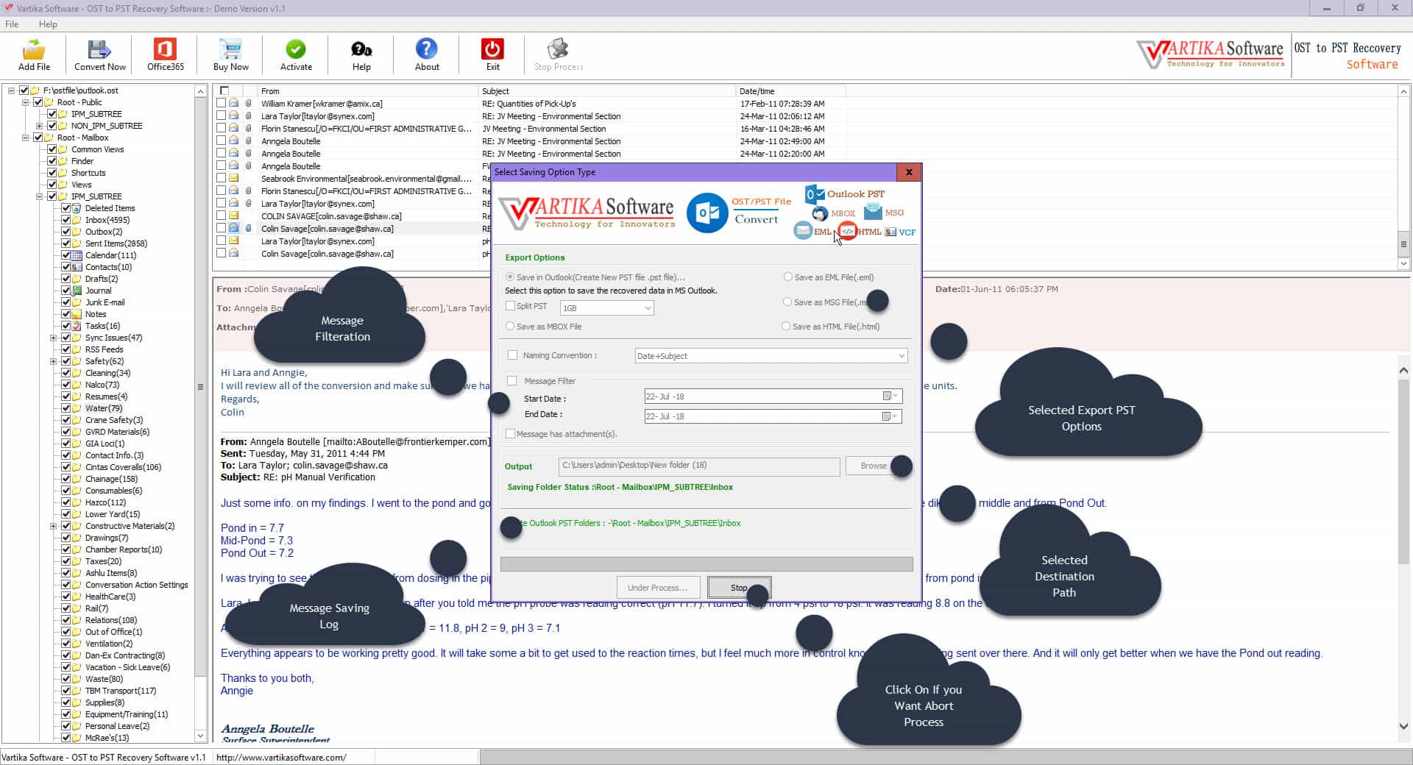Open the Office365 toolbar icon

(165, 49)
